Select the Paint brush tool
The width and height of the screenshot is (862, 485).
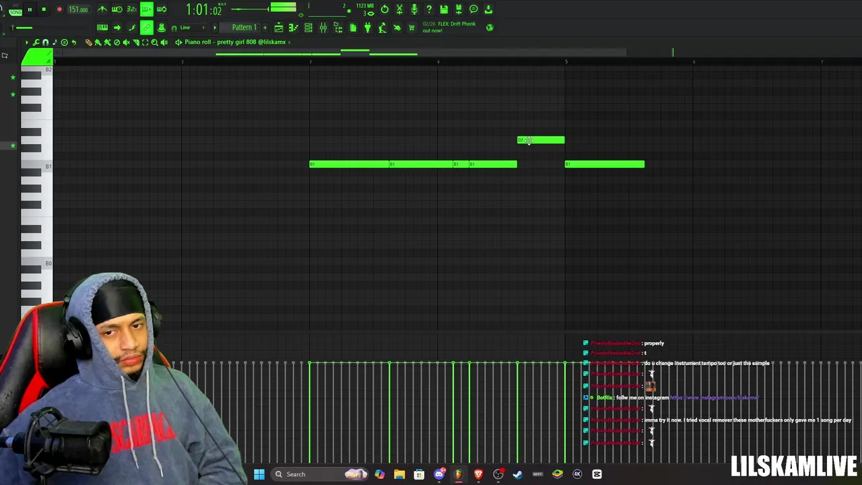pos(98,42)
